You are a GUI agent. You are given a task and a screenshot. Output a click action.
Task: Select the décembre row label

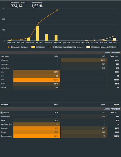tap(5, 60)
